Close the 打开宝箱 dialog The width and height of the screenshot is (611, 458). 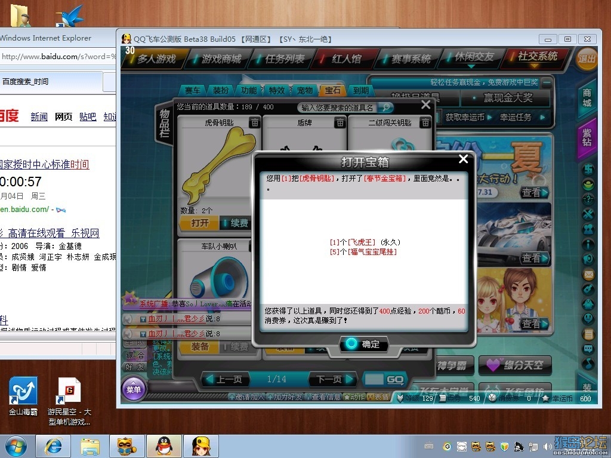[463, 159]
